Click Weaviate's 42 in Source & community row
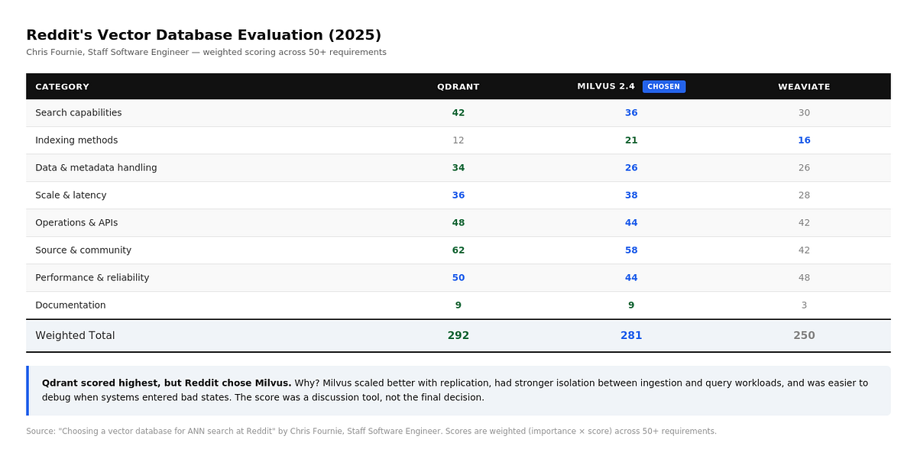Viewport: 917px width, 462px height. tap(804, 250)
